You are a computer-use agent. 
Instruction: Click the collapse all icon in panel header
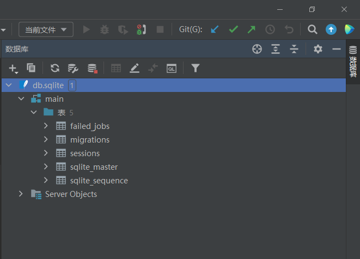(294, 50)
